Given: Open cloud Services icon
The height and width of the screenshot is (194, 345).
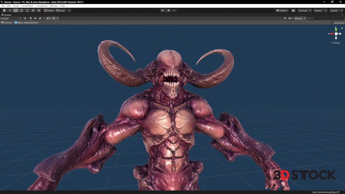Looking at the screenshot, I should pos(293,10).
